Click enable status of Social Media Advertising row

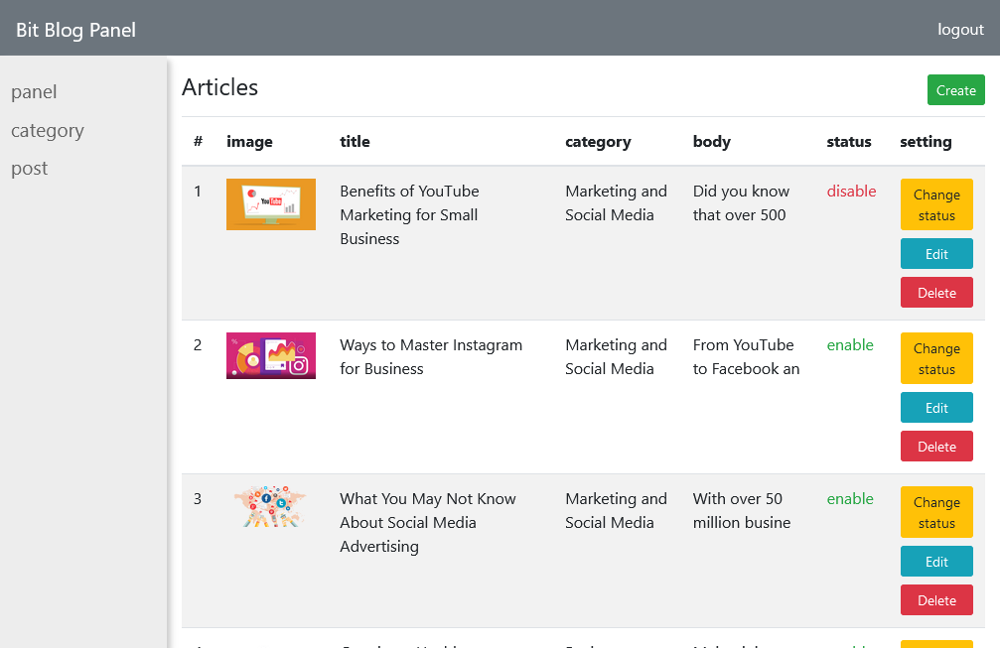(850, 499)
